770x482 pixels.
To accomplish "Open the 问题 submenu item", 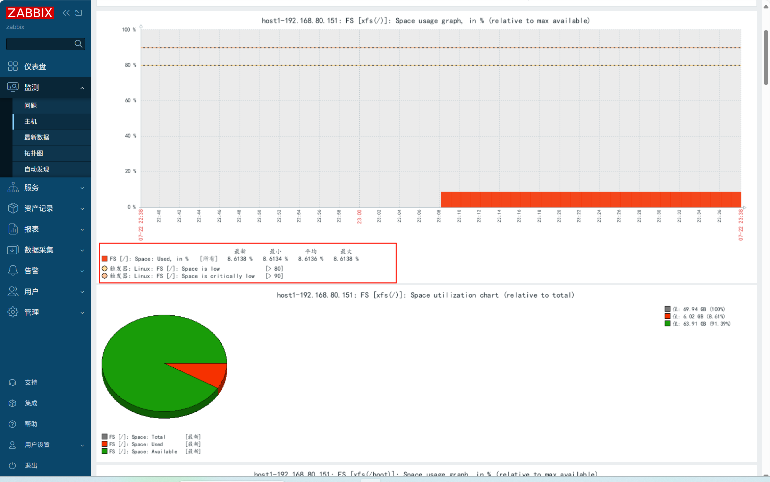I will [52, 105].
